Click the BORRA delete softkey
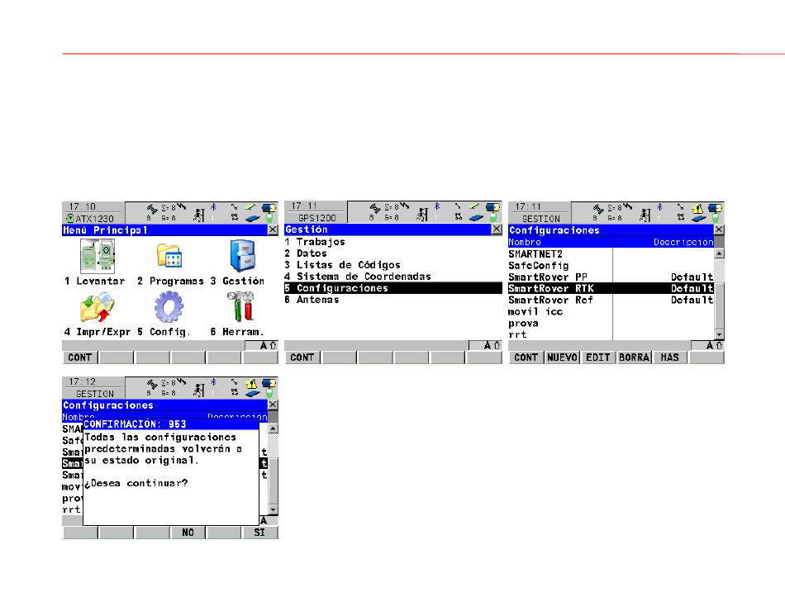The height and width of the screenshot is (606, 785). 635,357
